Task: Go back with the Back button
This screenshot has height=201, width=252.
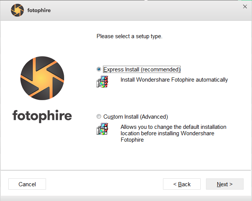Action: pyautogui.click(x=182, y=184)
